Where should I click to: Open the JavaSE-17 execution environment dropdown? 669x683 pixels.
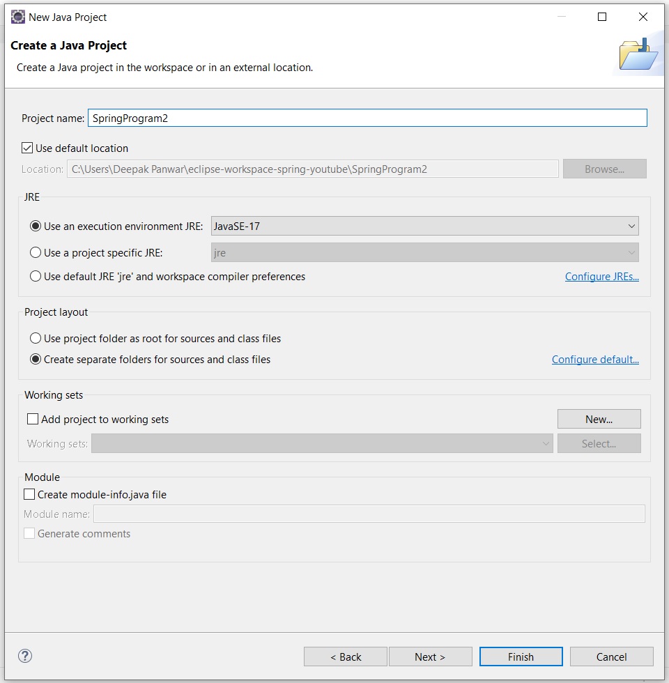[x=424, y=226]
